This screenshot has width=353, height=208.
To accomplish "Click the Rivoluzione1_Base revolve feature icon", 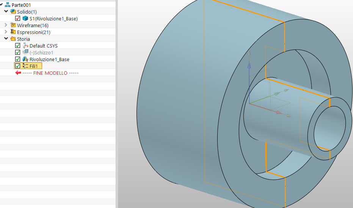I will (25, 59).
